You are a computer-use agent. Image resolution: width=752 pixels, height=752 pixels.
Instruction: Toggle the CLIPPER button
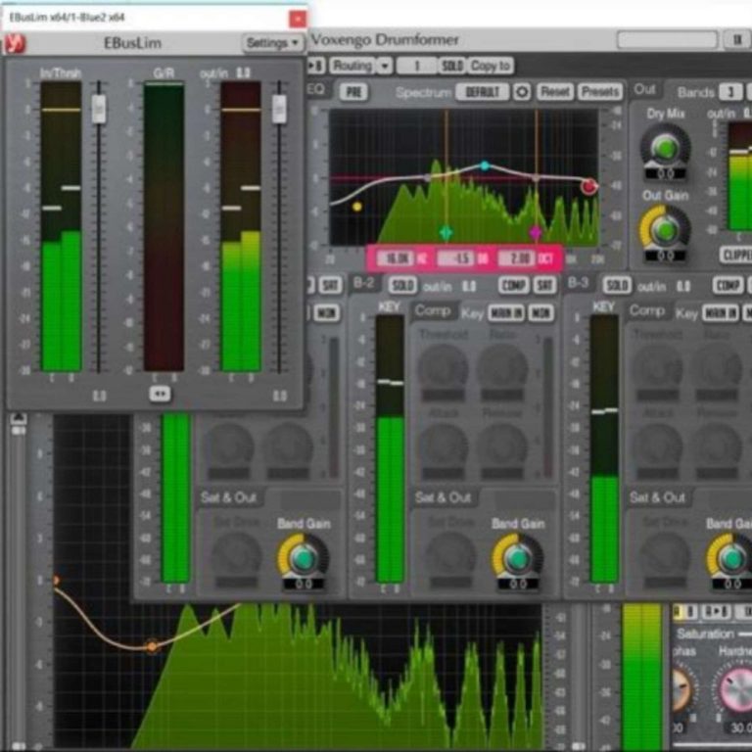point(735,255)
